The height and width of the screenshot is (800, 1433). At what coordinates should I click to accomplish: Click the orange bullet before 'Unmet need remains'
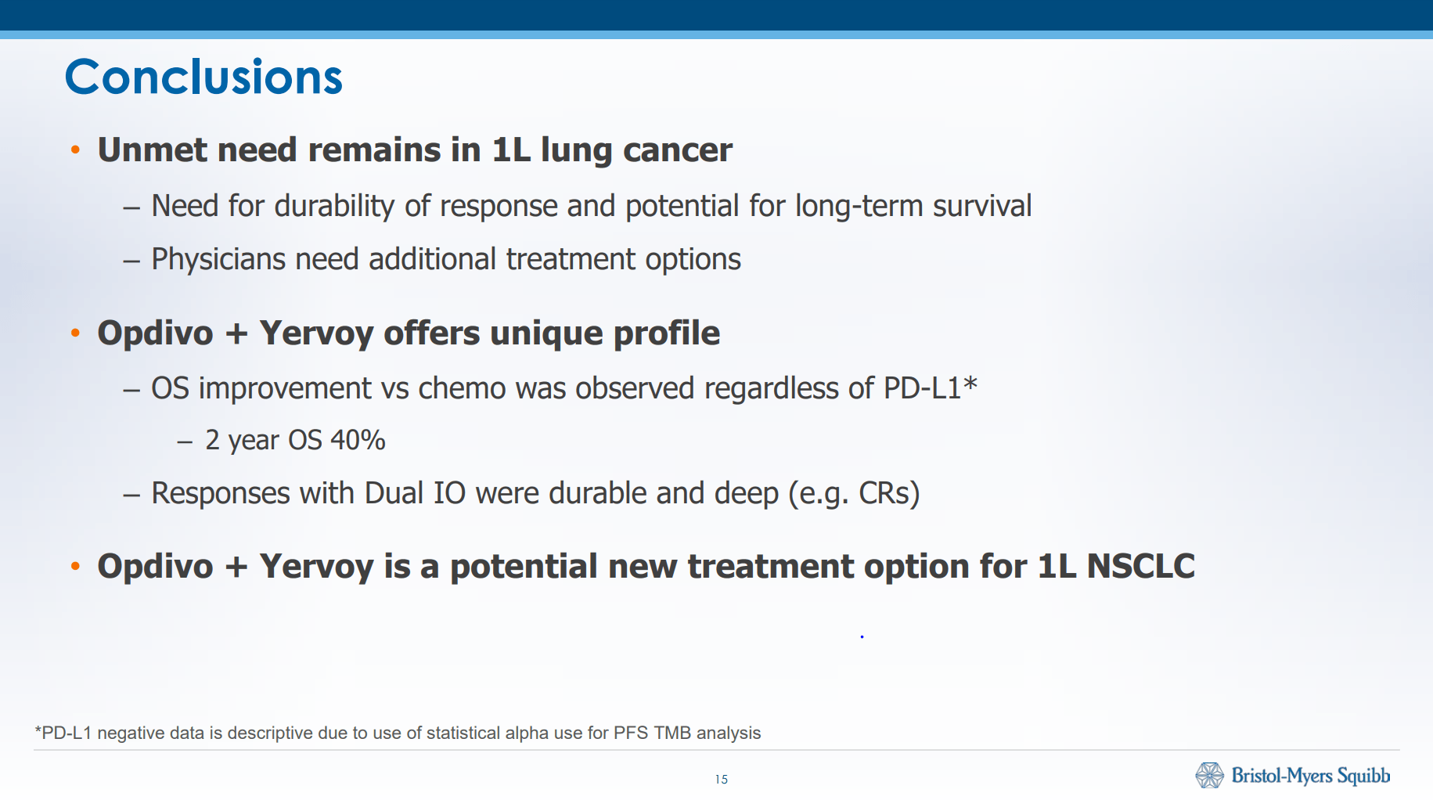pos(75,150)
